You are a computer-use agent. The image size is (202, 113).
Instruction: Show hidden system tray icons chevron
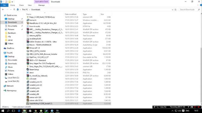pyautogui.click(x=172, y=111)
